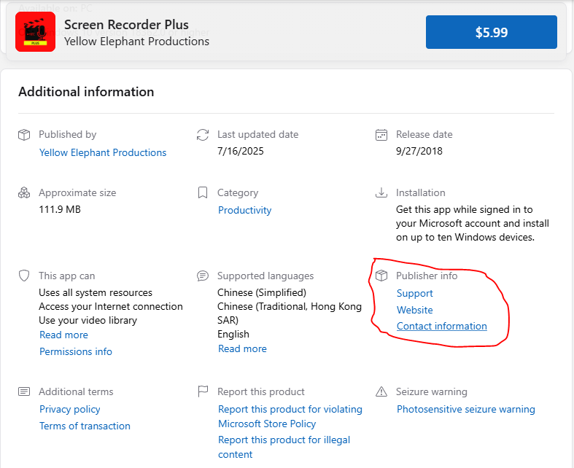Click the 111.9 MB size value
Image resolution: width=574 pixels, height=468 pixels.
[60, 209]
